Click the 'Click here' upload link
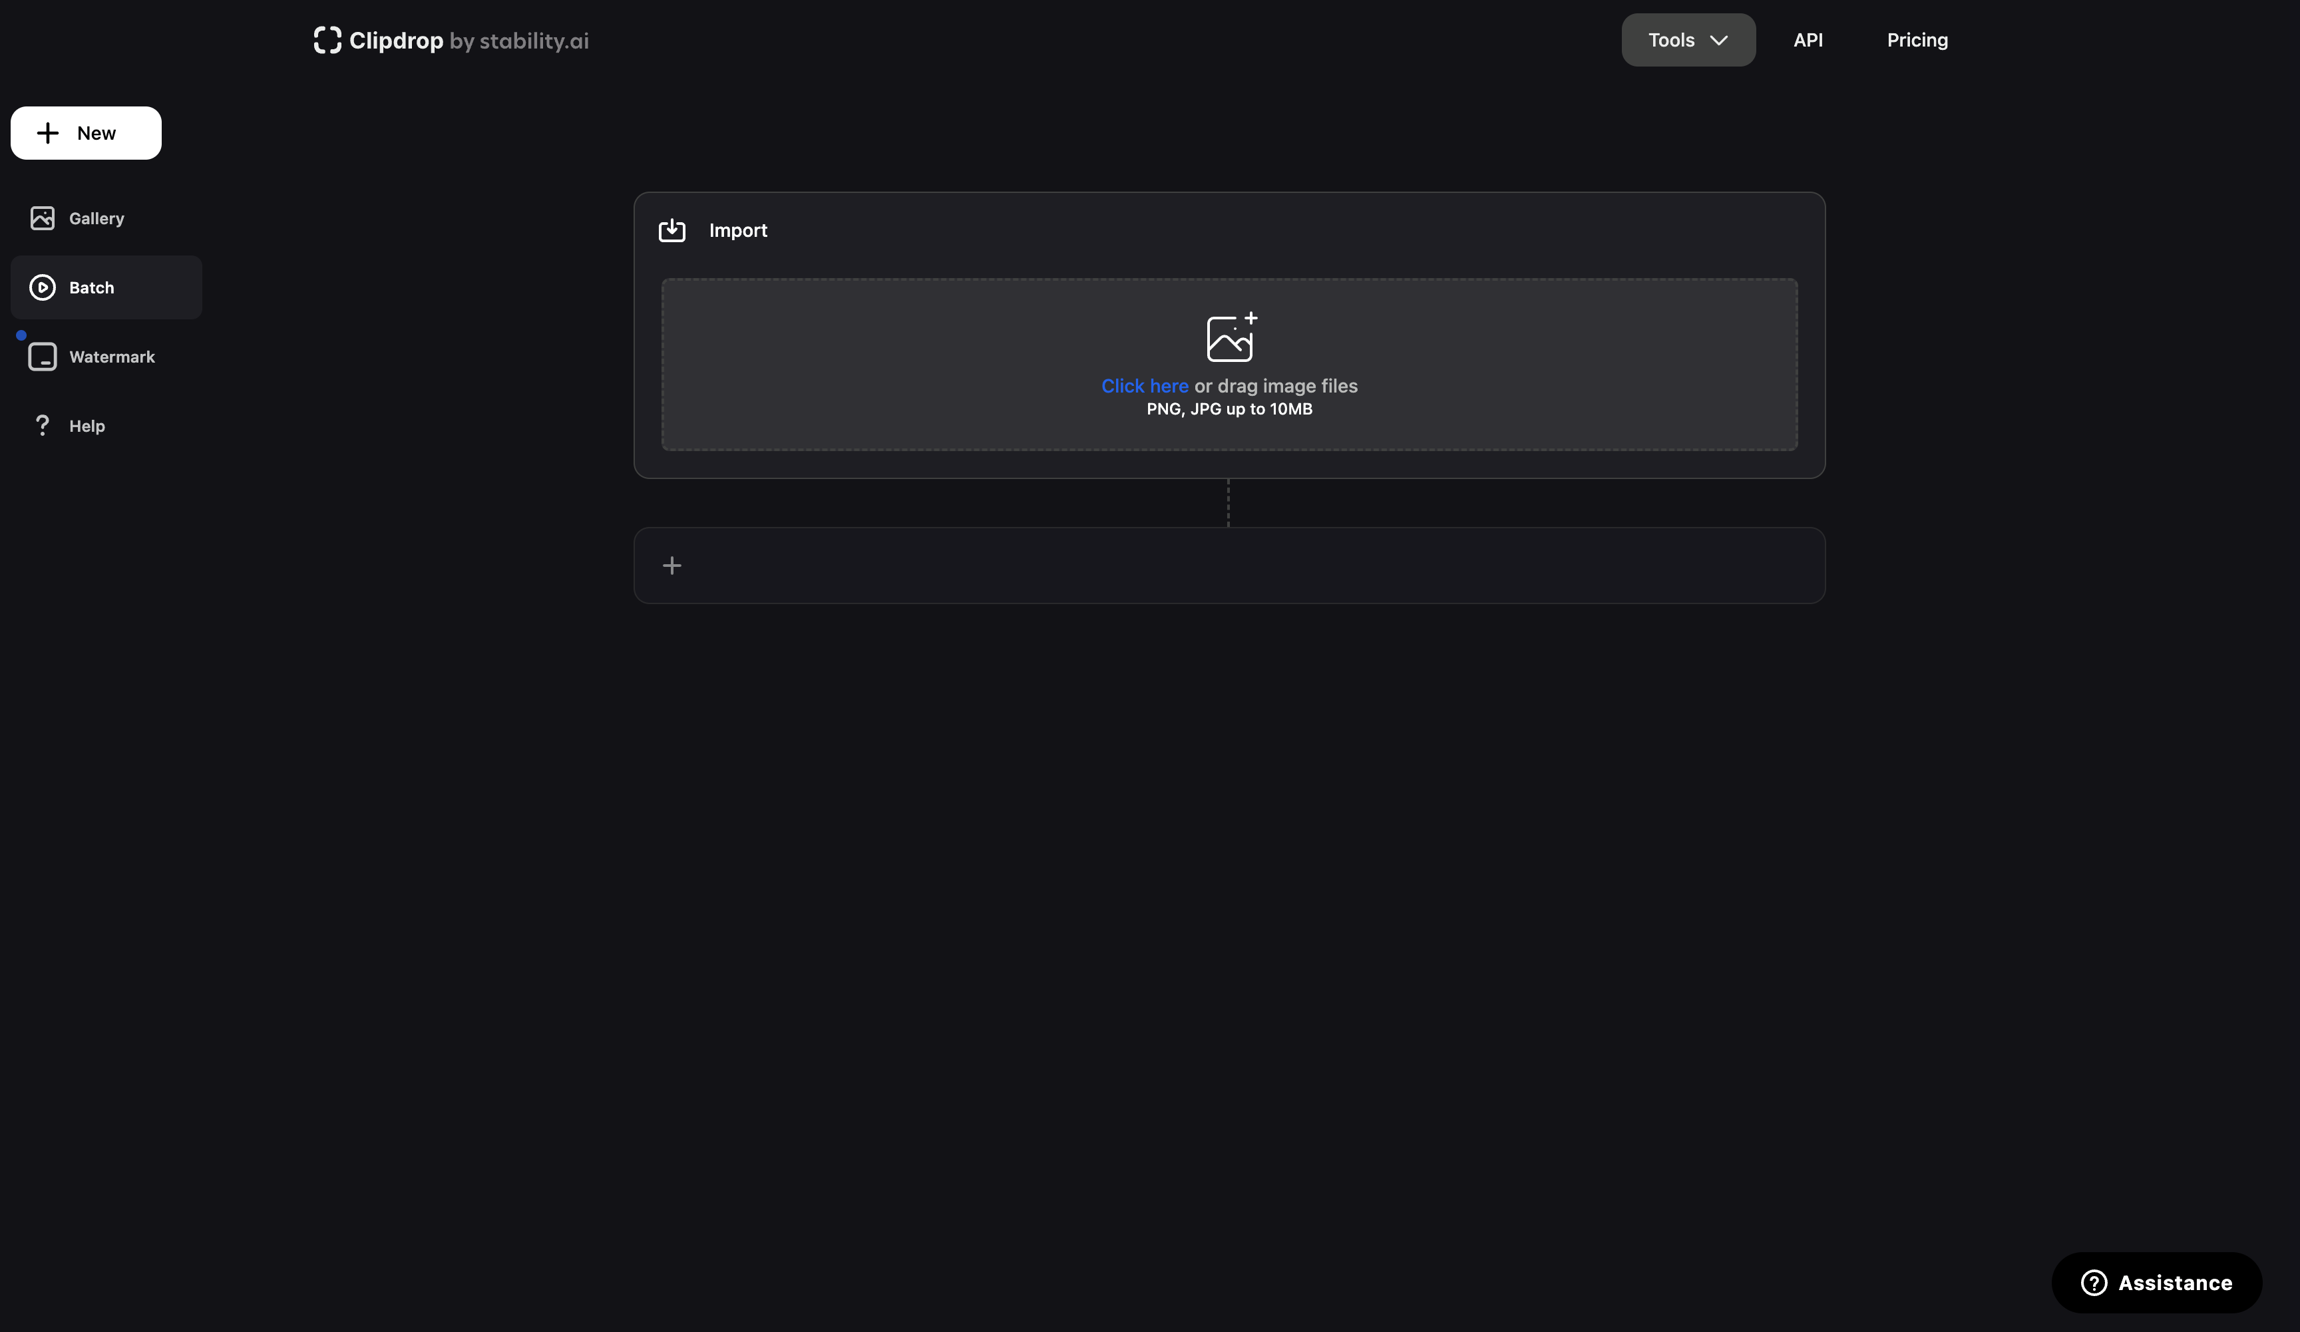Viewport: 2300px width, 1332px height. pyautogui.click(x=1145, y=386)
